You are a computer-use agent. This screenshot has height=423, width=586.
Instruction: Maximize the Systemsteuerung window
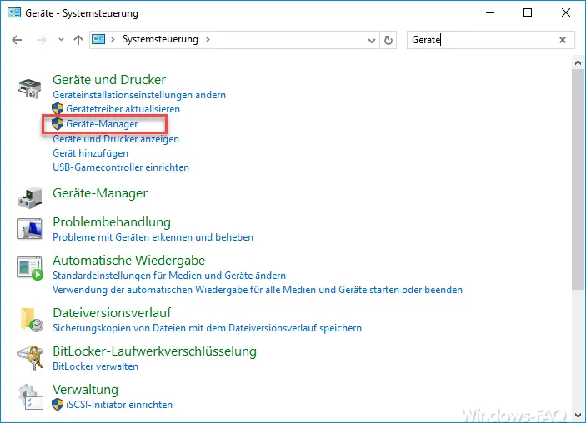528,12
